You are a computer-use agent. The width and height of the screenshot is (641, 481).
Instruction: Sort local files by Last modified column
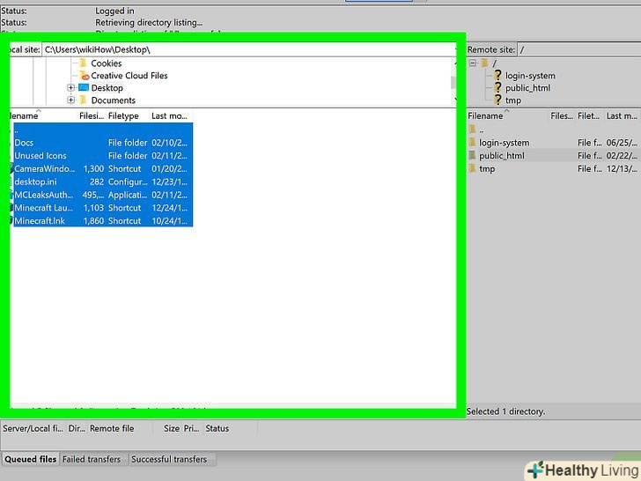click(x=170, y=116)
